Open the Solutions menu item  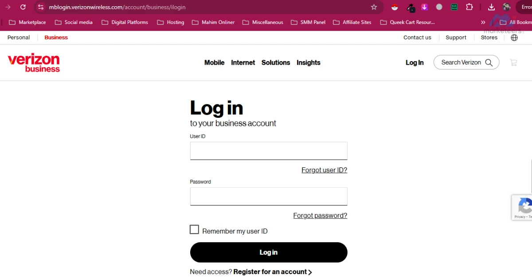(275, 62)
